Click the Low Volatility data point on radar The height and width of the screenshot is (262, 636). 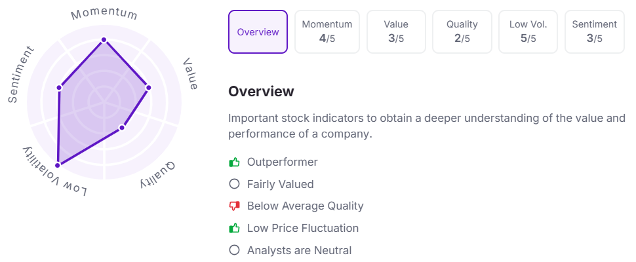click(x=58, y=165)
